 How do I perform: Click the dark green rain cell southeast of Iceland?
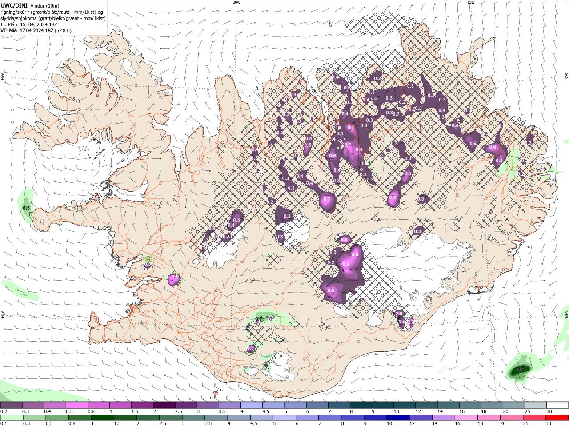click(x=519, y=370)
